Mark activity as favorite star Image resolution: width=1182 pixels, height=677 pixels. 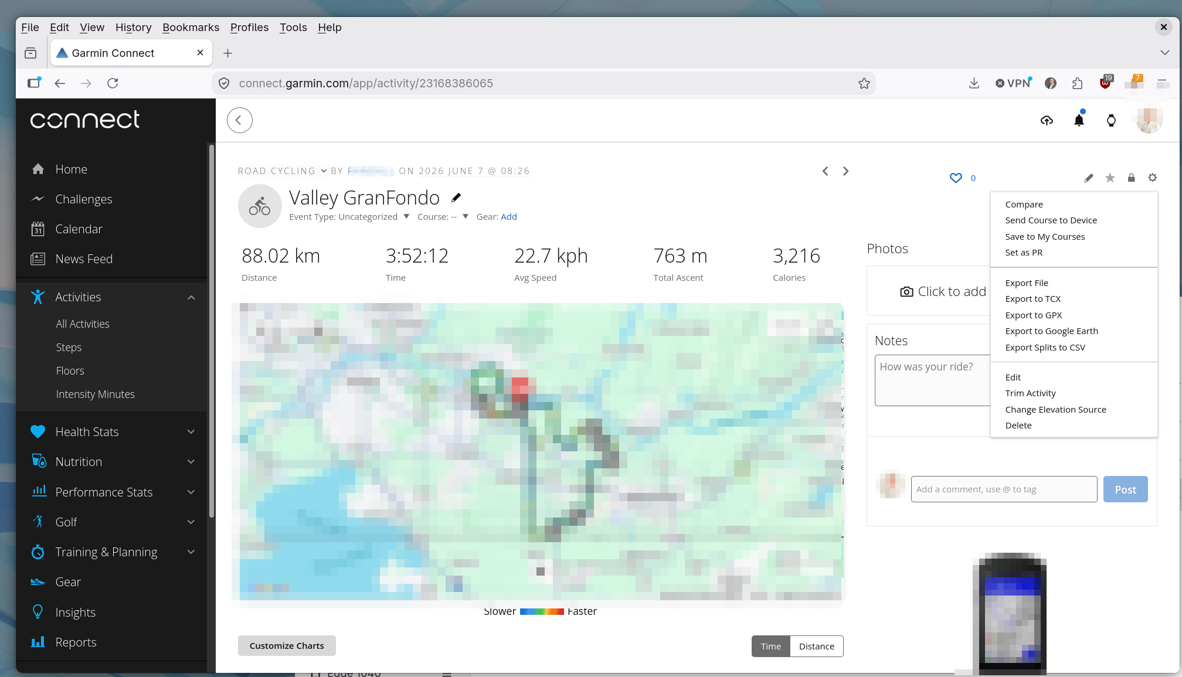point(1110,178)
